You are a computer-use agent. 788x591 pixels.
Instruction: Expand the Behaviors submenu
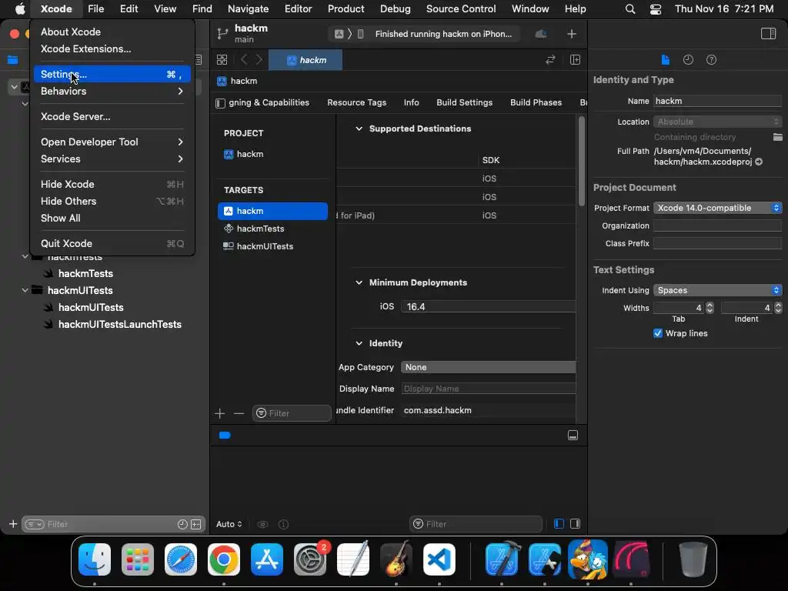point(112,91)
